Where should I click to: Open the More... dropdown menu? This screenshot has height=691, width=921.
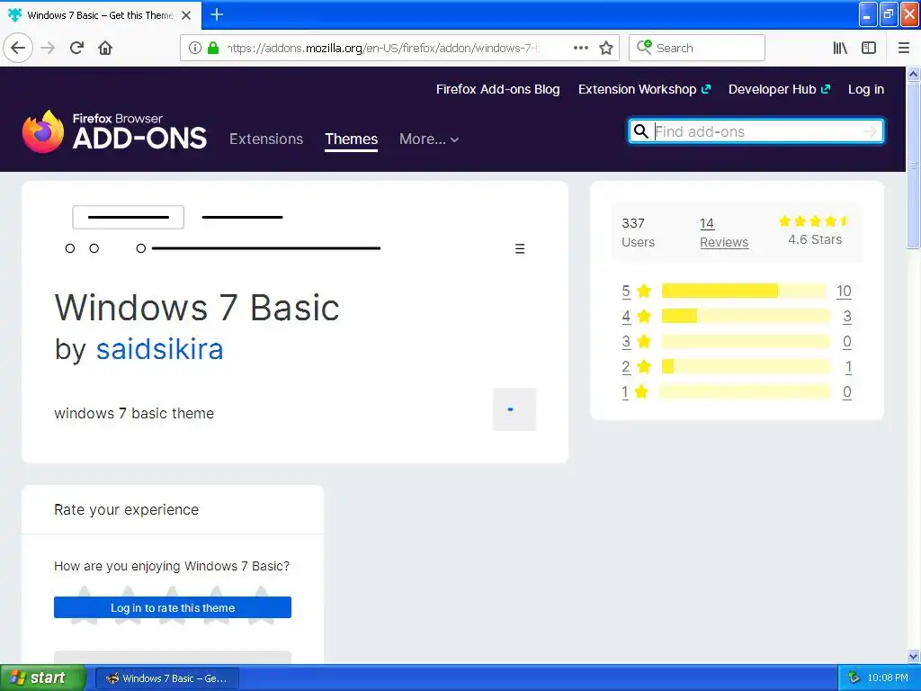click(429, 139)
